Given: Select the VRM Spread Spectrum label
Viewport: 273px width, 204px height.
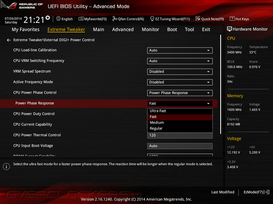Looking at the screenshot, I should coord(32,71).
